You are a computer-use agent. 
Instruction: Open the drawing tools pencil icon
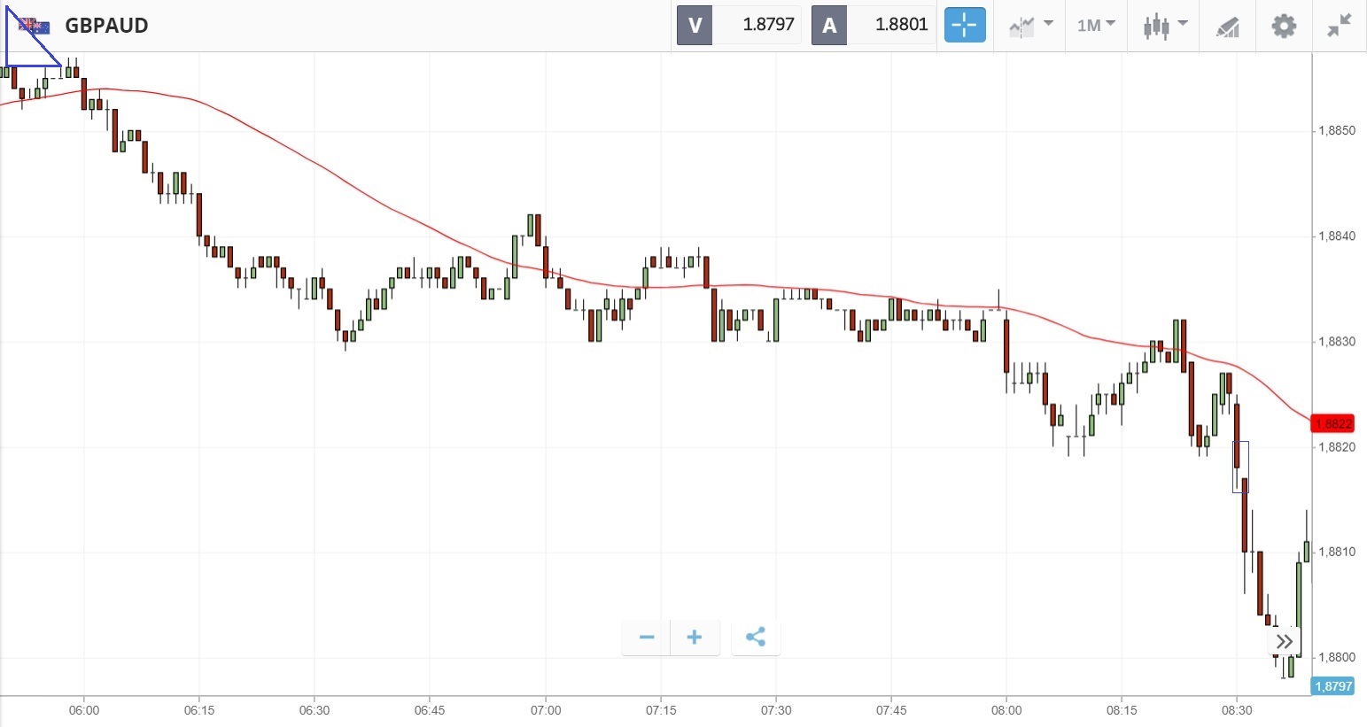(1227, 27)
